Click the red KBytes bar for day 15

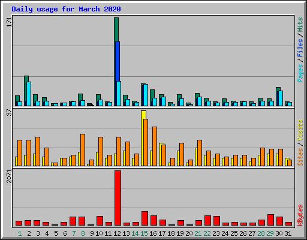145,218
